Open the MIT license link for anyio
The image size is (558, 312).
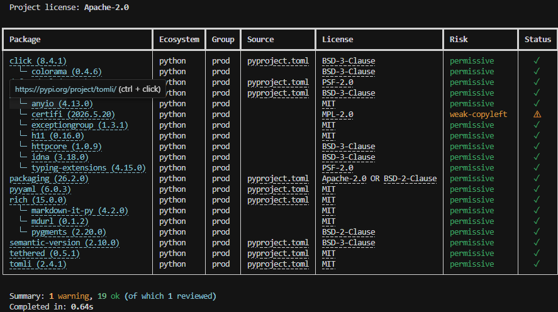(328, 104)
